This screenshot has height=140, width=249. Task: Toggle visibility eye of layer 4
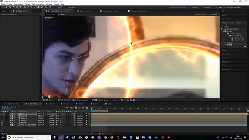[x=2, y=121]
